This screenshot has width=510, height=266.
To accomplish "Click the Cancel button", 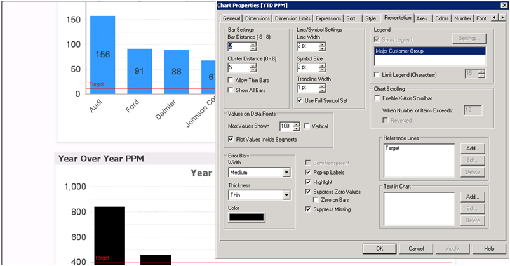I will pyautogui.click(x=417, y=249).
